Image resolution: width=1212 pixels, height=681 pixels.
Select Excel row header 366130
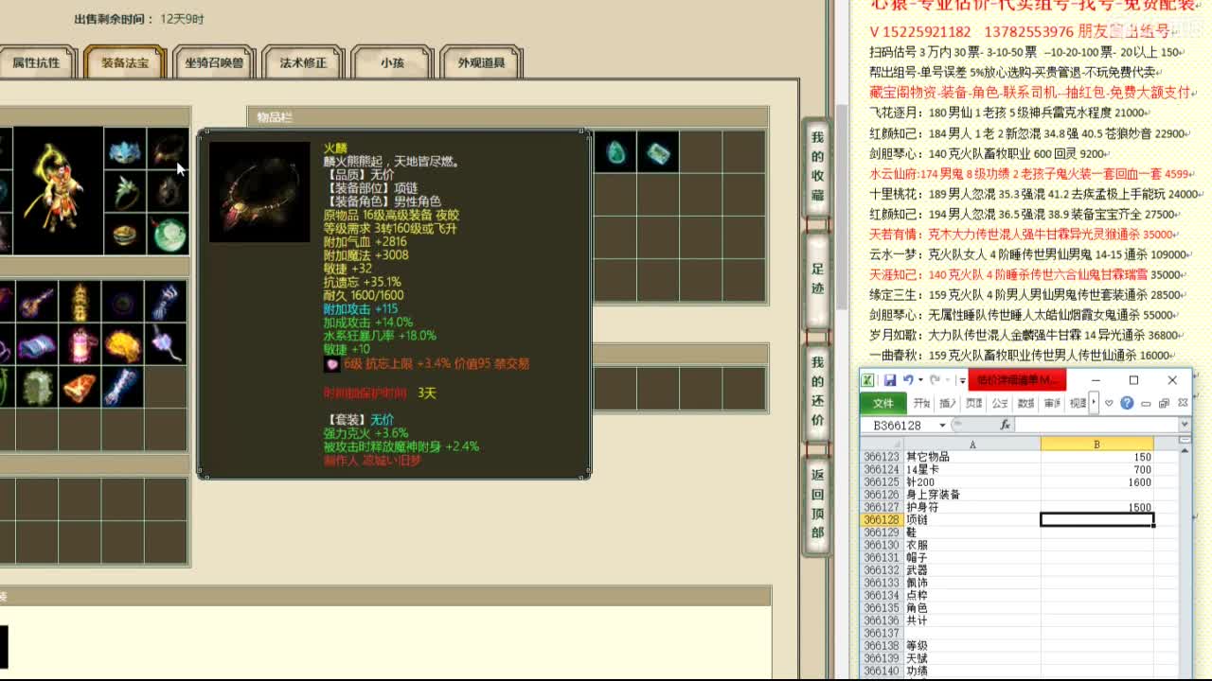[x=882, y=546]
